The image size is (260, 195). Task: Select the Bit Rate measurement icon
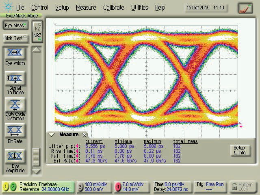coord(15,130)
